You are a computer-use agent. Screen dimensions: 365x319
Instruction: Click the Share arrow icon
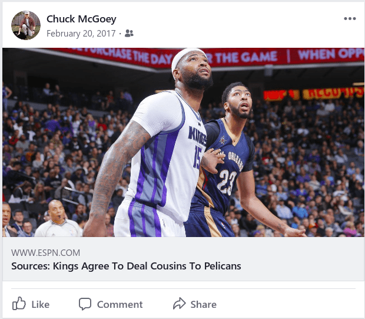[x=179, y=304]
